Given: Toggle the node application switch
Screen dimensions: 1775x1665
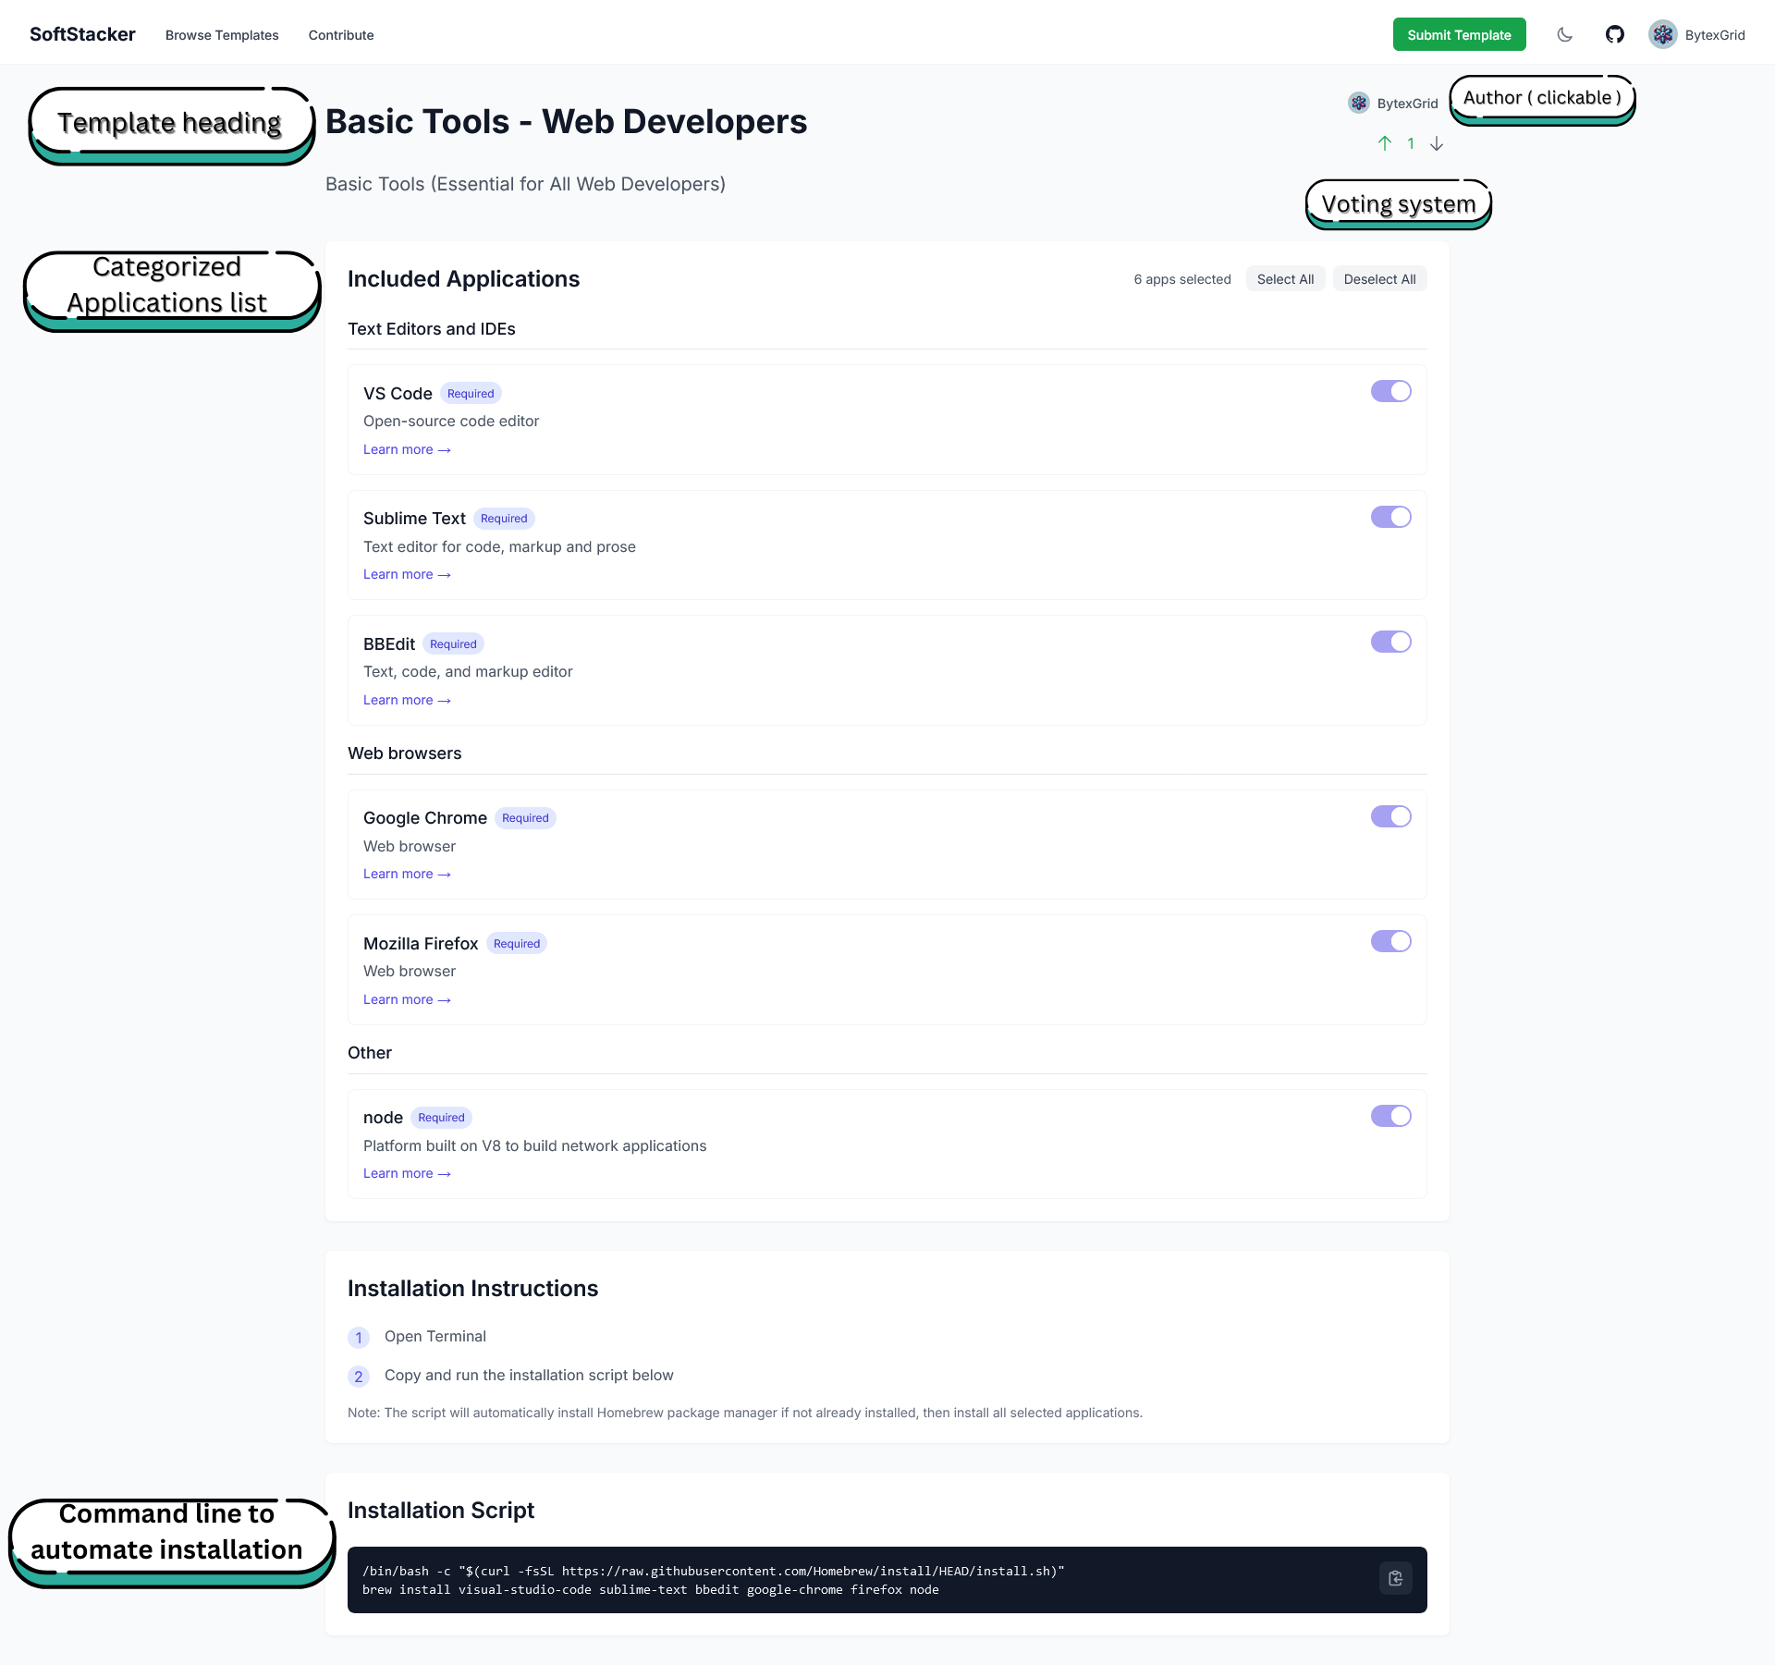Looking at the screenshot, I should tap(1391, 1116).
